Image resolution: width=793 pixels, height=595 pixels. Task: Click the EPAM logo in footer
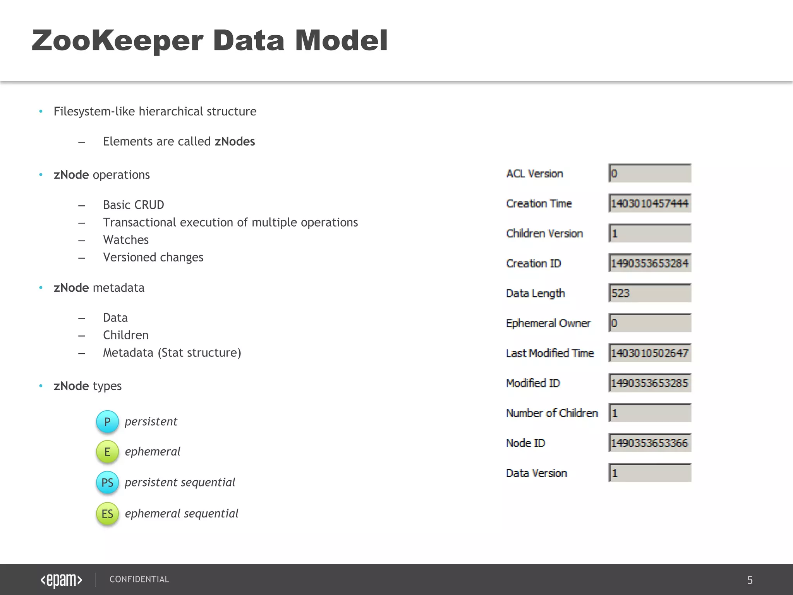pyautogui.click(x=61, y=580)
